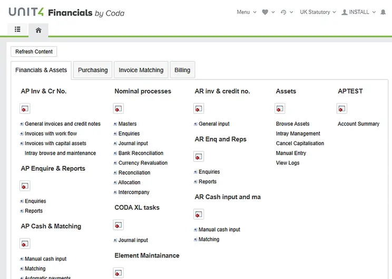Click Reconciliation under Nominal processes
This screenshot has width=392, height=279.
pyautogui.click(x=134, y=173)
